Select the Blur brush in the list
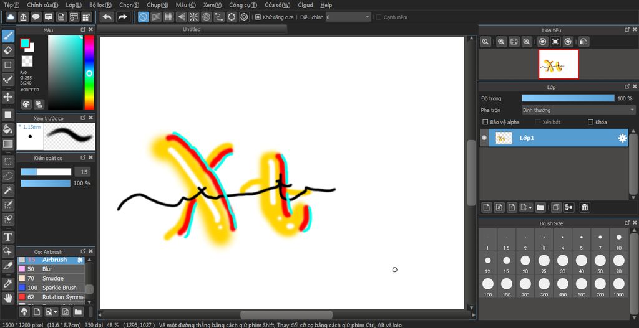The image size is (639, 328). pos(51,269)
